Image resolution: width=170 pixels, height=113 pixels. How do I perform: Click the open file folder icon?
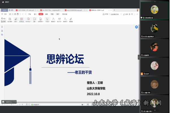click(10, 14)
